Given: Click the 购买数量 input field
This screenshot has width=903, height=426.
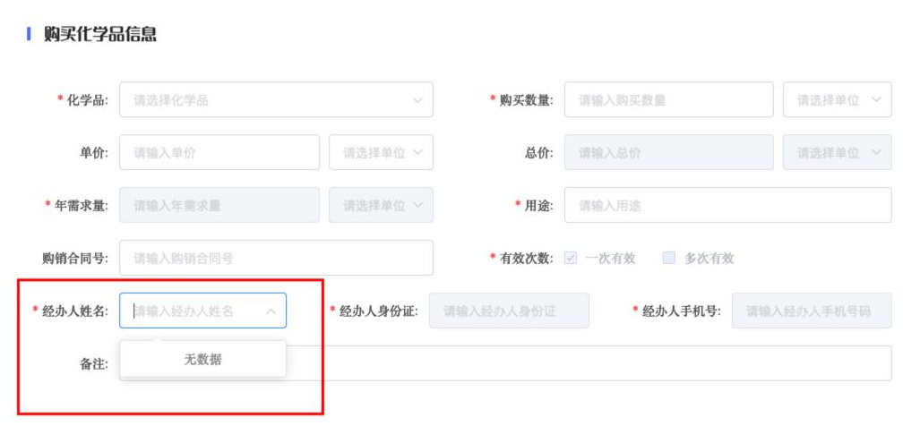Looking at the screenshot, I should 668,100.
